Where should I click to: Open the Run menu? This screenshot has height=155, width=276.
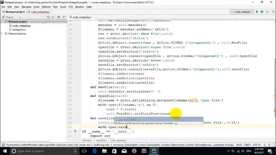pyautogui.click(x=56, y=7)
